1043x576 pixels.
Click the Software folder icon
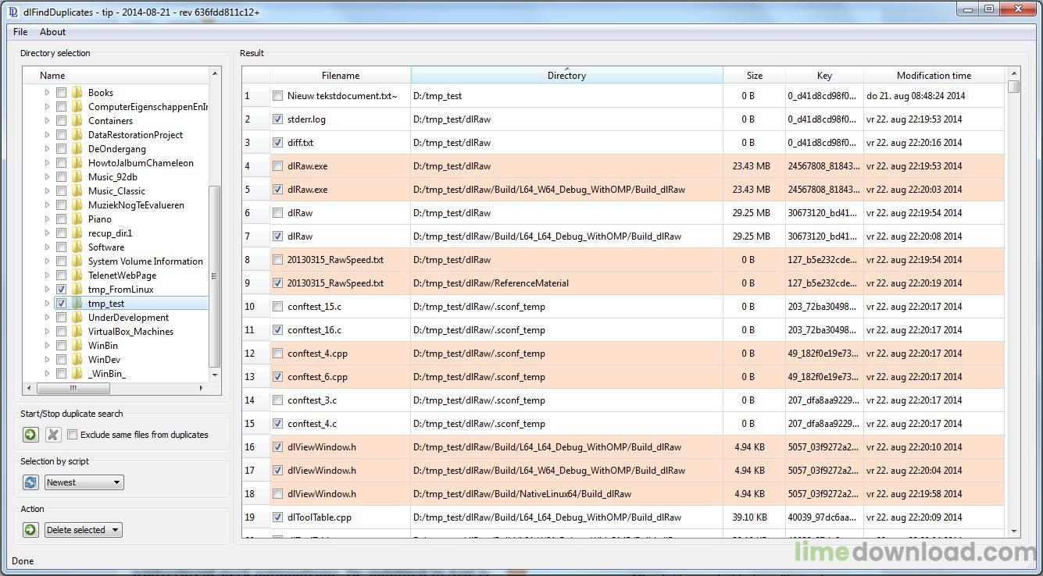pos(77,247)
